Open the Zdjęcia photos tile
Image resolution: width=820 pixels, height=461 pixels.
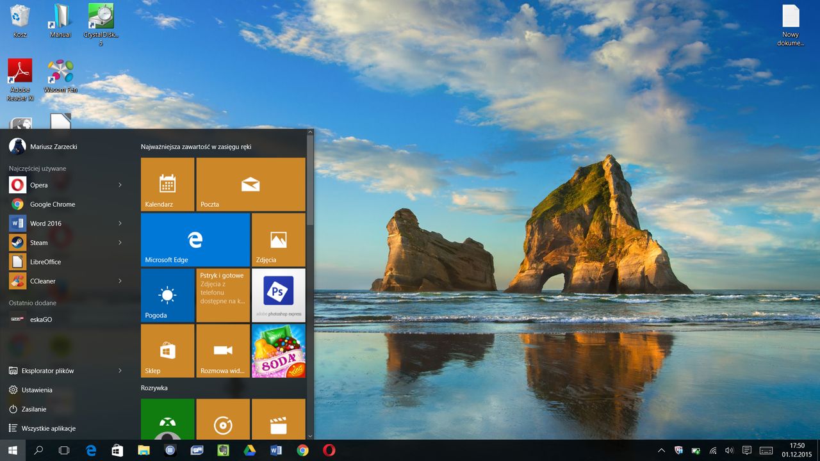click(279, 239)
